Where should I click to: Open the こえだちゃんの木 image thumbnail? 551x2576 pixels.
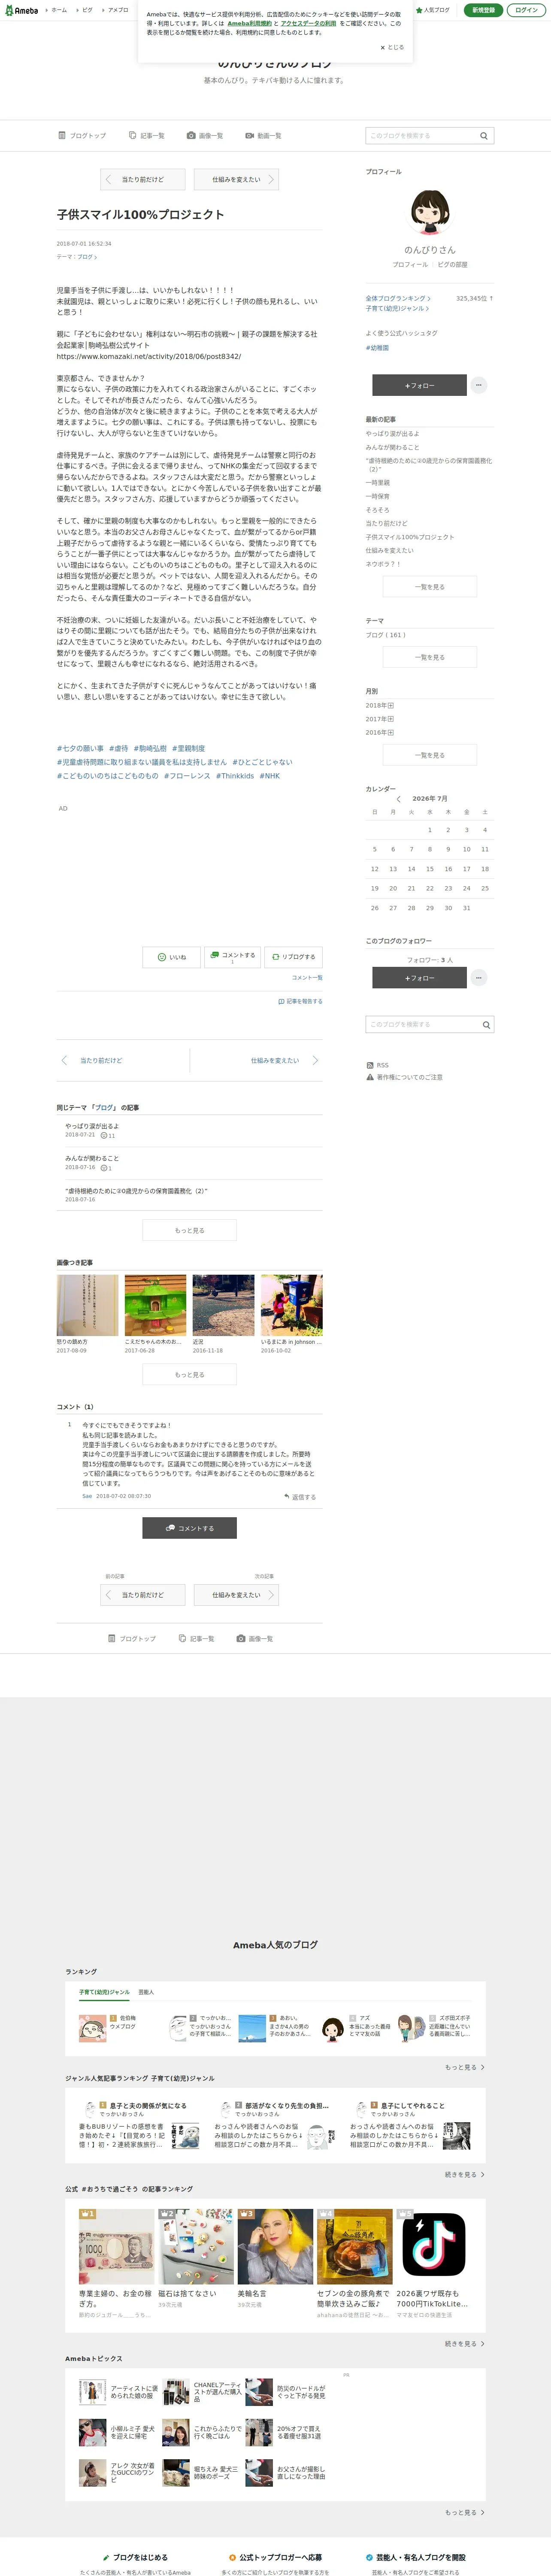coord(155,1305)
